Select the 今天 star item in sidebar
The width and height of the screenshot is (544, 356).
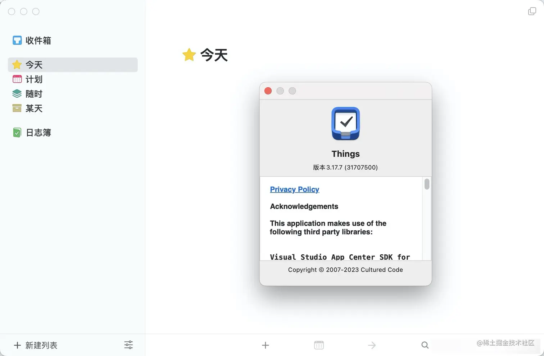pyautogui.click(x=73, y=65)
